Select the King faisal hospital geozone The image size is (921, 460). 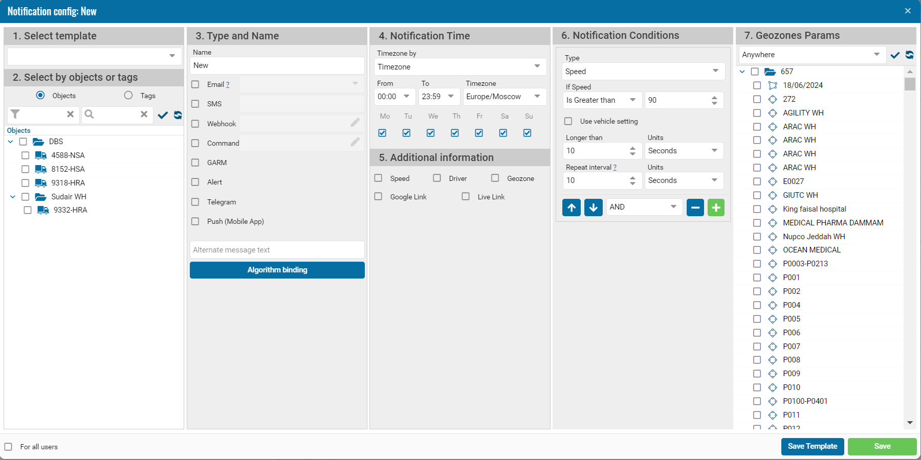[757, 209]
